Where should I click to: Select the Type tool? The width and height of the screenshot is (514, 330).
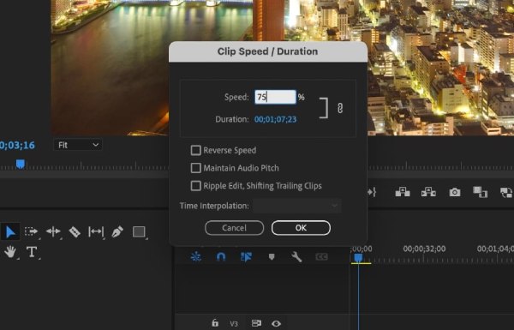pos(32,252)
